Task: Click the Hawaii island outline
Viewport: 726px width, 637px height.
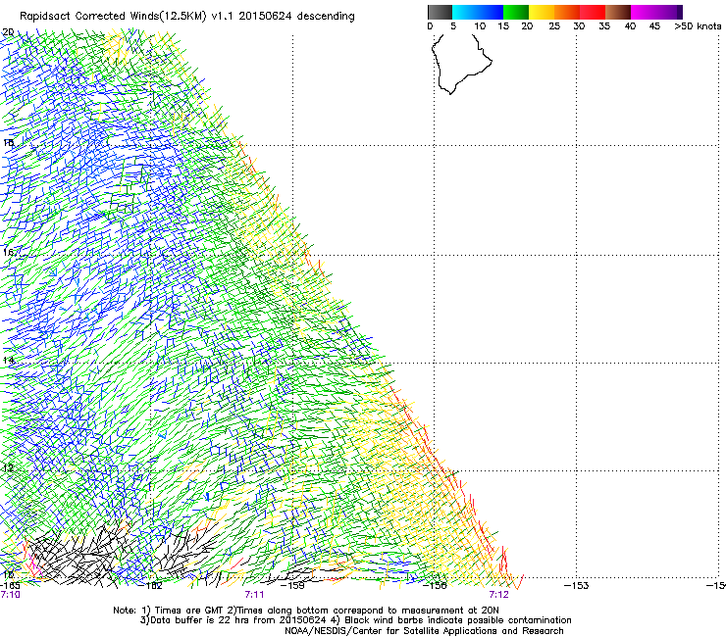Action: tap(461, 64)
